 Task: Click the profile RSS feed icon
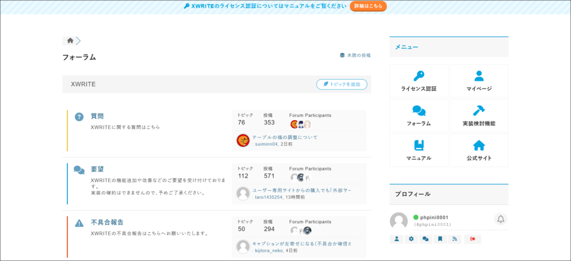click(454, 239)
